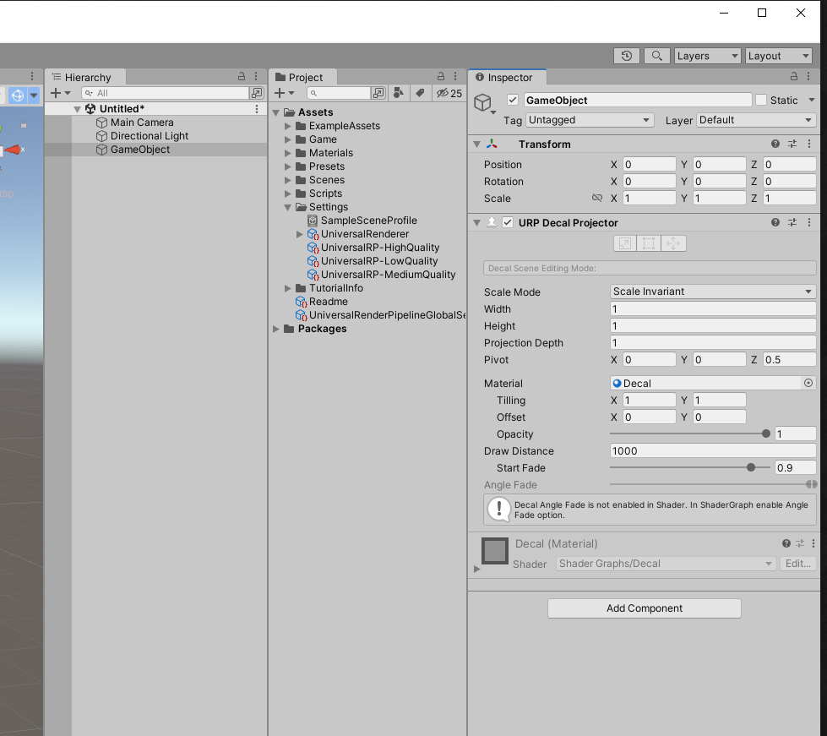Click the scale editing mode icon in Decal Projector
Screen dimensions: 827x736
[x=624, y=243]
